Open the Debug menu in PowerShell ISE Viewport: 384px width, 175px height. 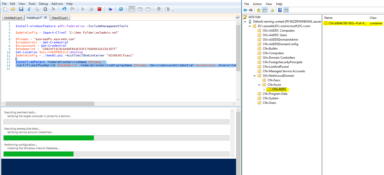click(x=43, y=4)
